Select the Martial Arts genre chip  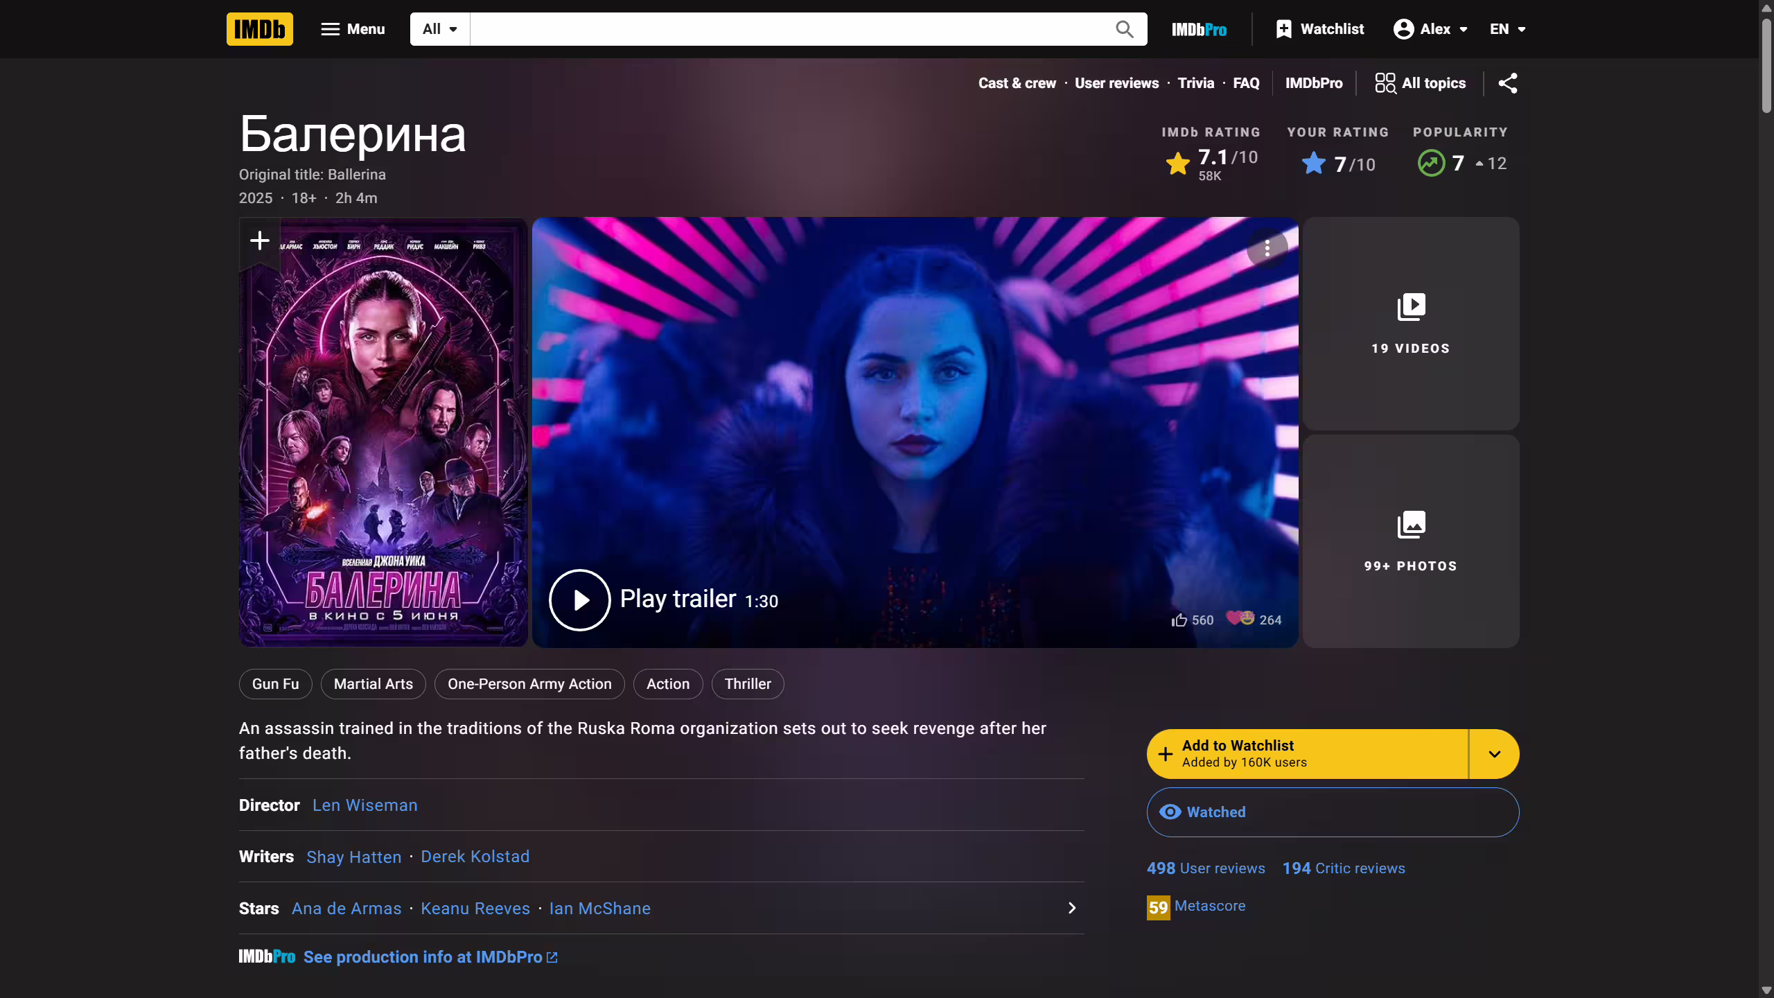pyautogui.click(x=374, y=684)
